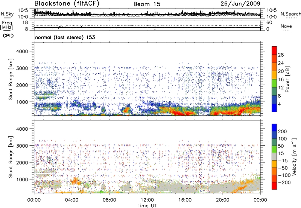The image size is (301, 208).
Task: Click the "20:00" time axis label
Action: [x=222, y=200]
